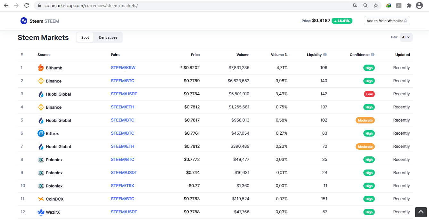This screenshot has height=221, width=429.
Task: Open STEEM/BTC link in CoinDCX row
Action: point(122,199)
